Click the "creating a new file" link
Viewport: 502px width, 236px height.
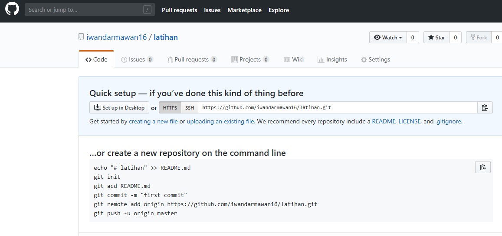tap(153, 122)
